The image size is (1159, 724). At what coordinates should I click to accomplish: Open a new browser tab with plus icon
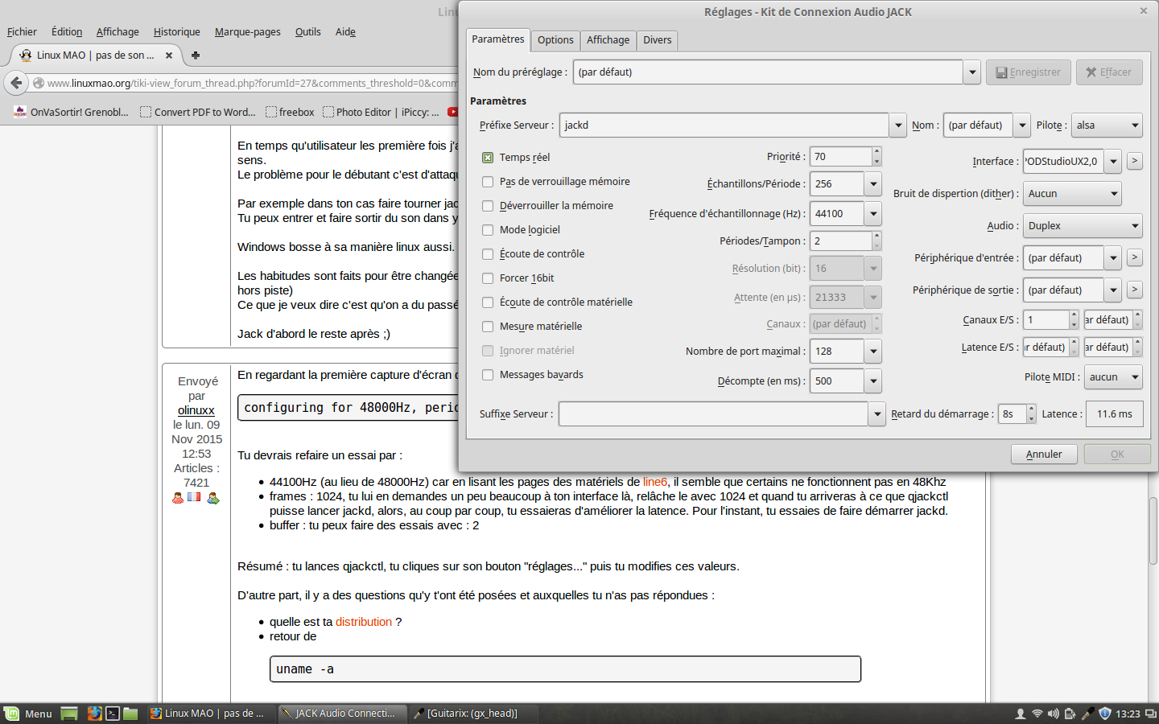(196, 56)
